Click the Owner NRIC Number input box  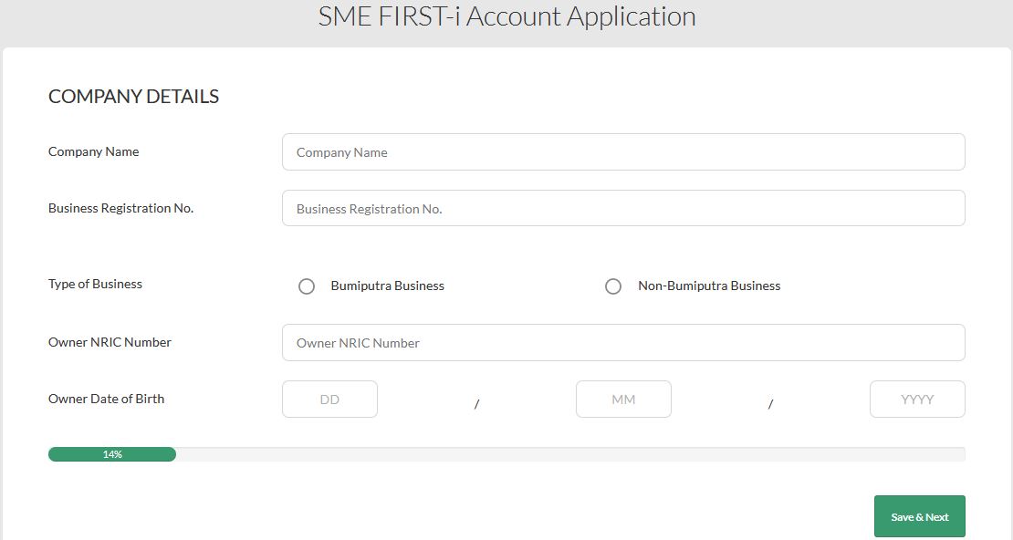(x=623, y=343)
